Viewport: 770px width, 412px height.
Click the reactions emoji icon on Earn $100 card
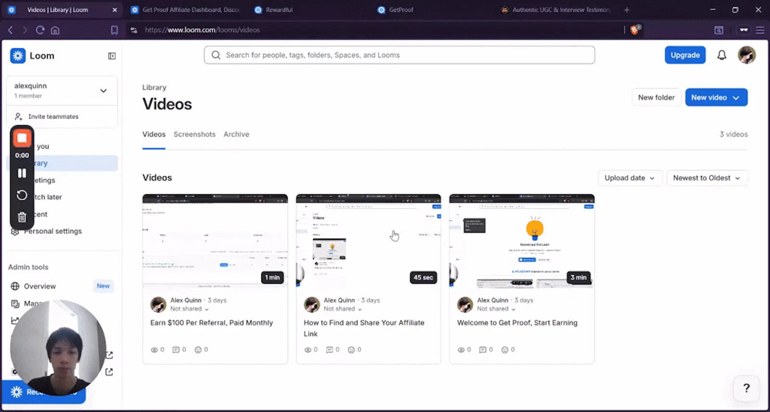point(198,350)
